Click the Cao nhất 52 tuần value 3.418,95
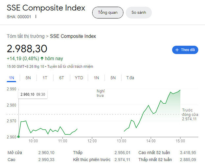Image resolution: width=205 pixels, height=164 pixels. tap(189, 153)
